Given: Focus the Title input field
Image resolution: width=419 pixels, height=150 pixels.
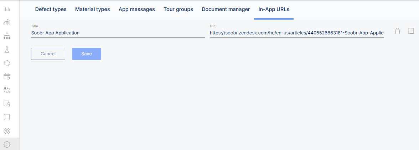Looking at the screenshot, I should point(118,33).
